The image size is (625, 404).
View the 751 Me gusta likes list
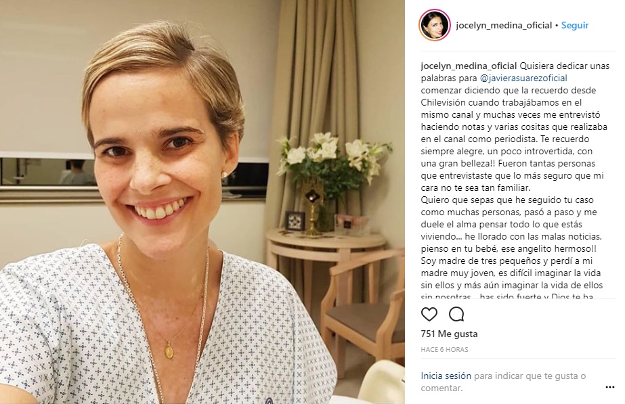pos(449,334)
